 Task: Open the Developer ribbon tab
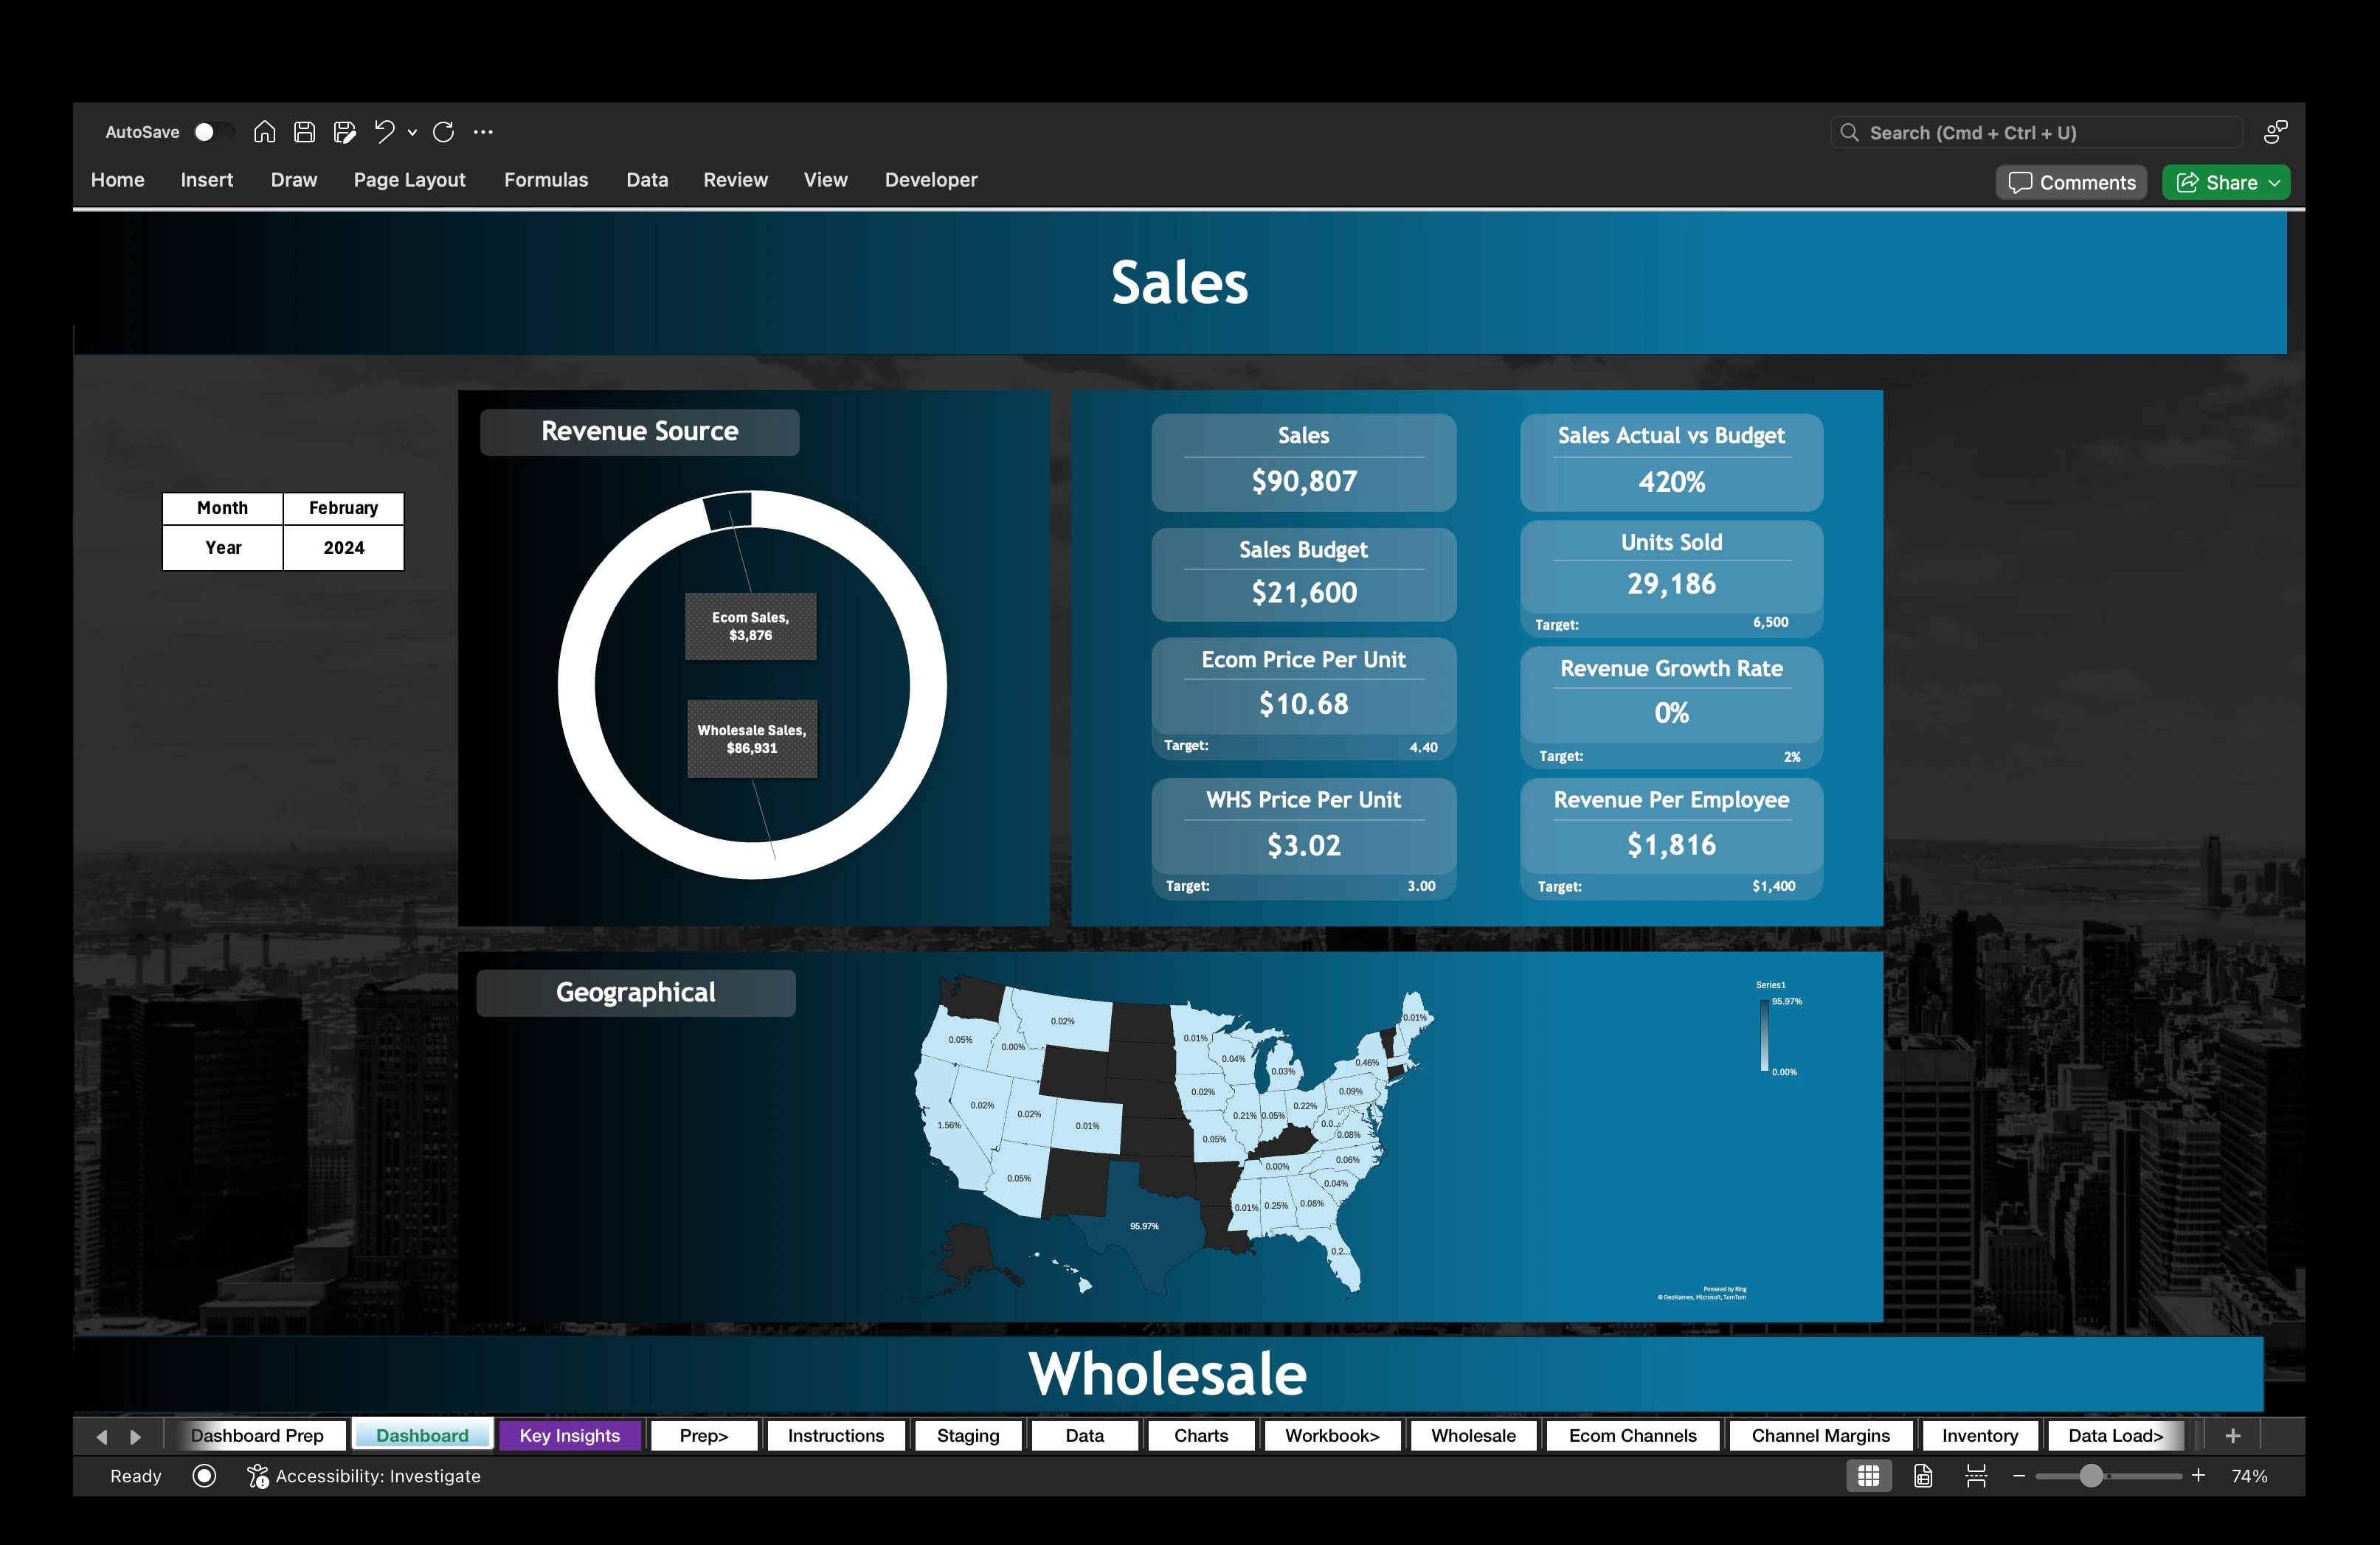point(931,180)
